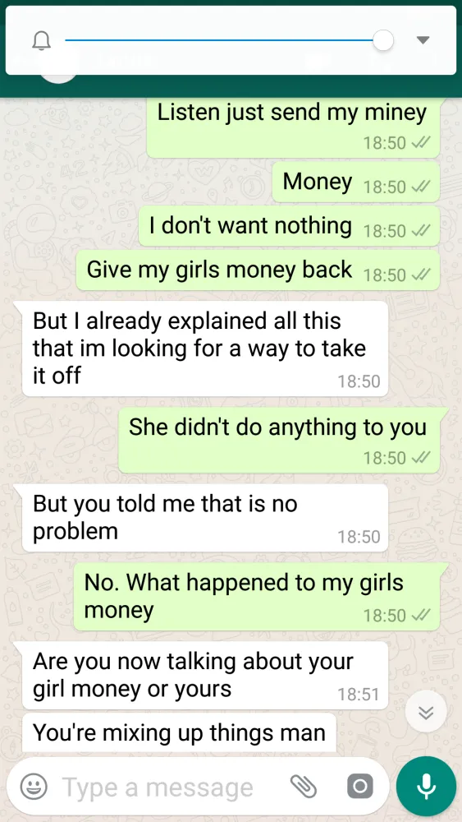Tap the notification bell icon
This screenshot has height=822, width=462.
coord(42,40)
